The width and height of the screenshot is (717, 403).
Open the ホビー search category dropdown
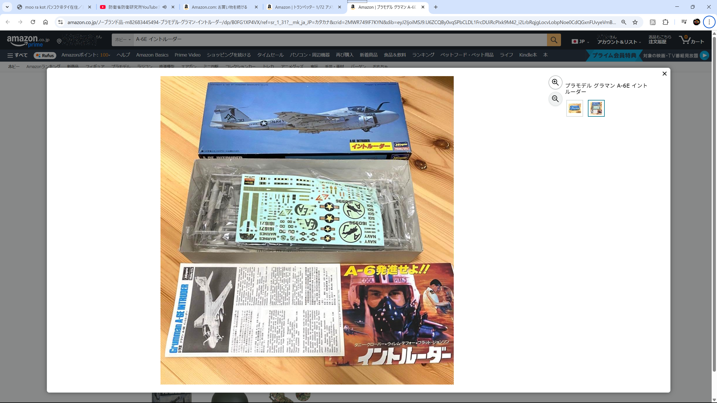[x=123, y=40]
